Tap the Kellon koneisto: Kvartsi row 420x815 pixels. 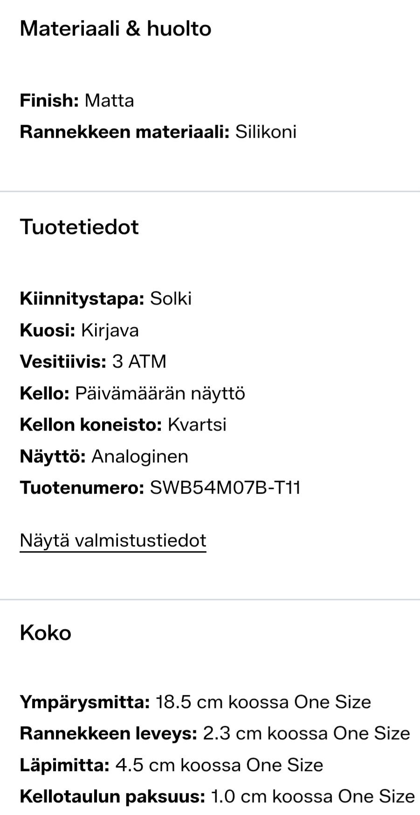pos(123,425)
